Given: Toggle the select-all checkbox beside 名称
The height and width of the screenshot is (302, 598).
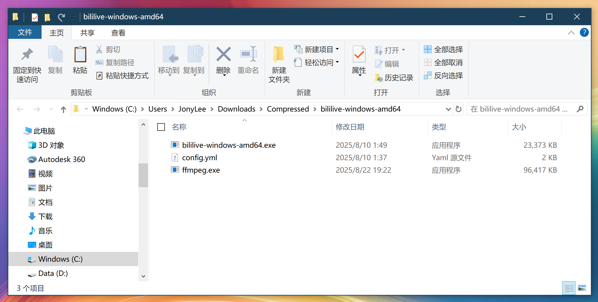Looking at the screenshot, I should (161, 127).
